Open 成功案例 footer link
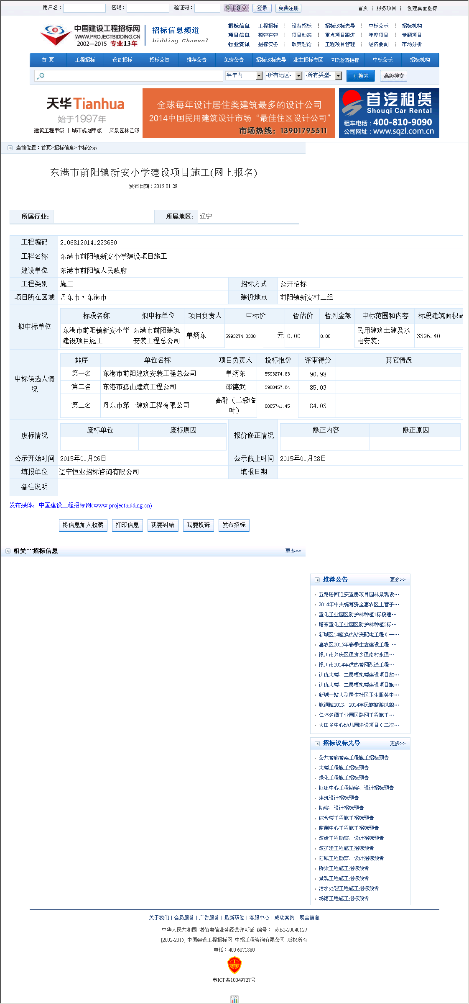Viewport: 469px width, 1004px height. coord(285,918)
